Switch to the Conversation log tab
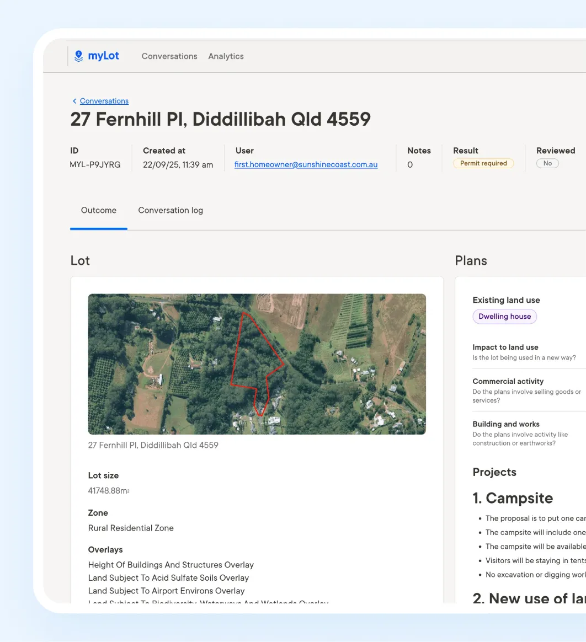586x642 pixels. [170, 210]
